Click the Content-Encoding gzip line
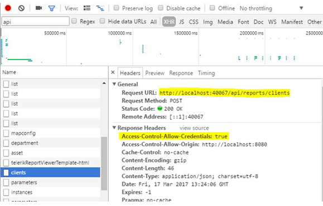Screen dimensions: 323x206 coord(154,160)
